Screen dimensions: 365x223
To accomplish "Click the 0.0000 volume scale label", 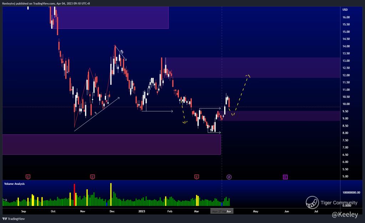I will 347,206.
